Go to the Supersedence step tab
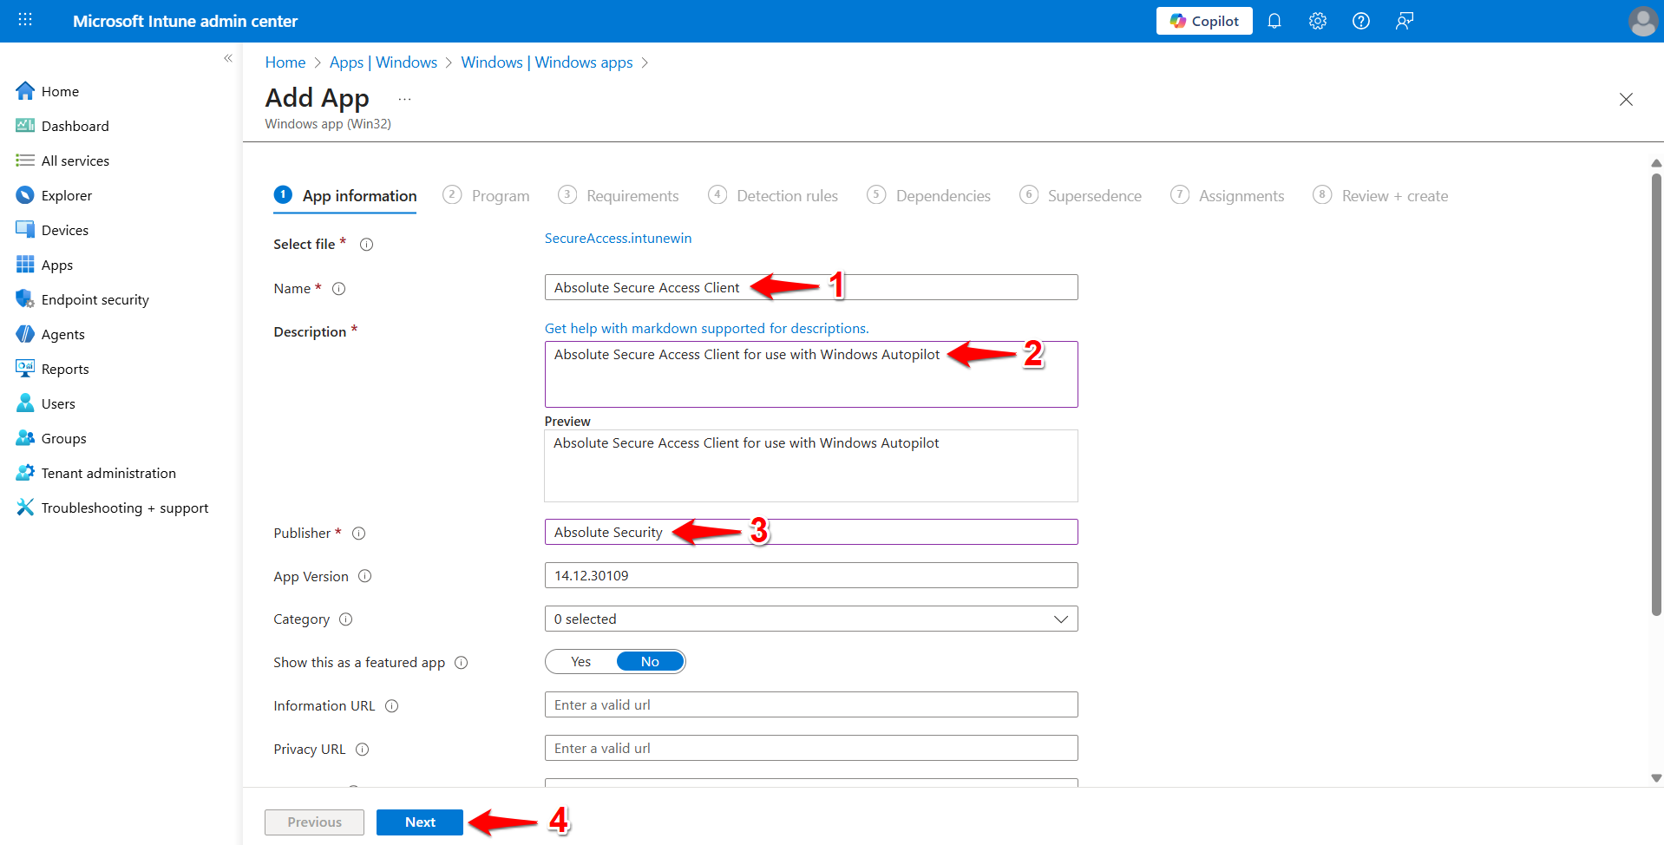Viewport: 1664px width, 845px height. tap(1080, 195)
